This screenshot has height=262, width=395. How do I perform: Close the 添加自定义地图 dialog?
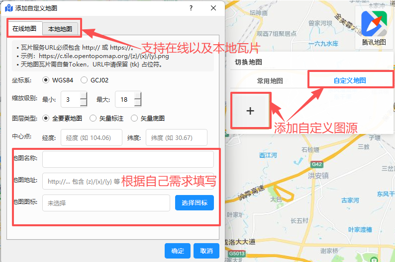coord(213,8)
